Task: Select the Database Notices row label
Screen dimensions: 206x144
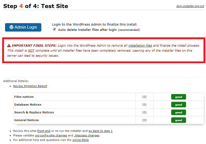Action: coord(28,104)
